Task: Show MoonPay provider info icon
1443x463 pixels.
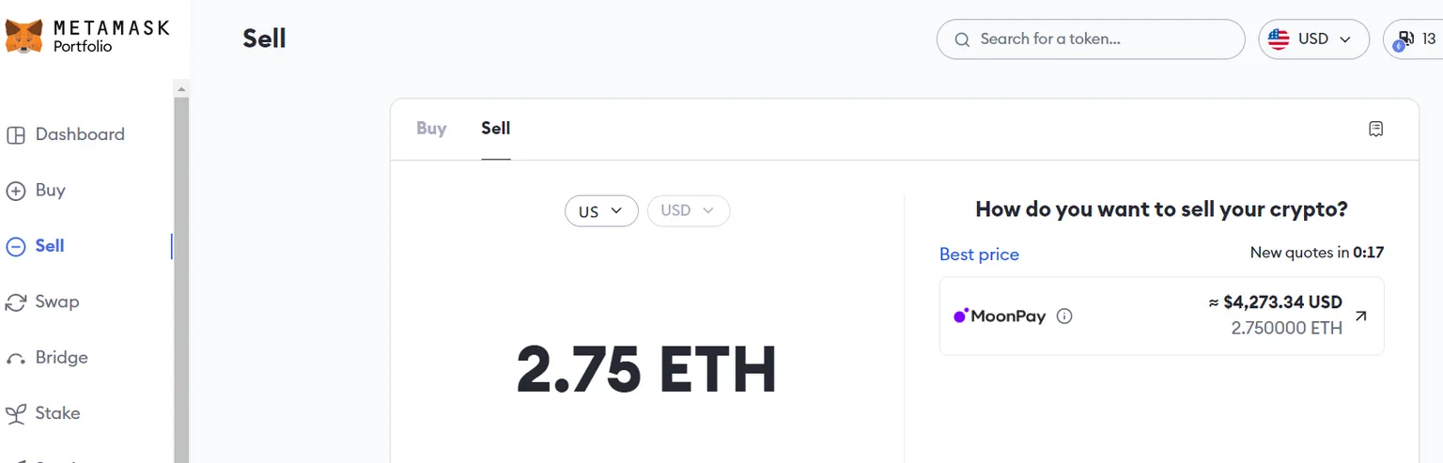Action: pyautogui.click(x=1064, y=316)
